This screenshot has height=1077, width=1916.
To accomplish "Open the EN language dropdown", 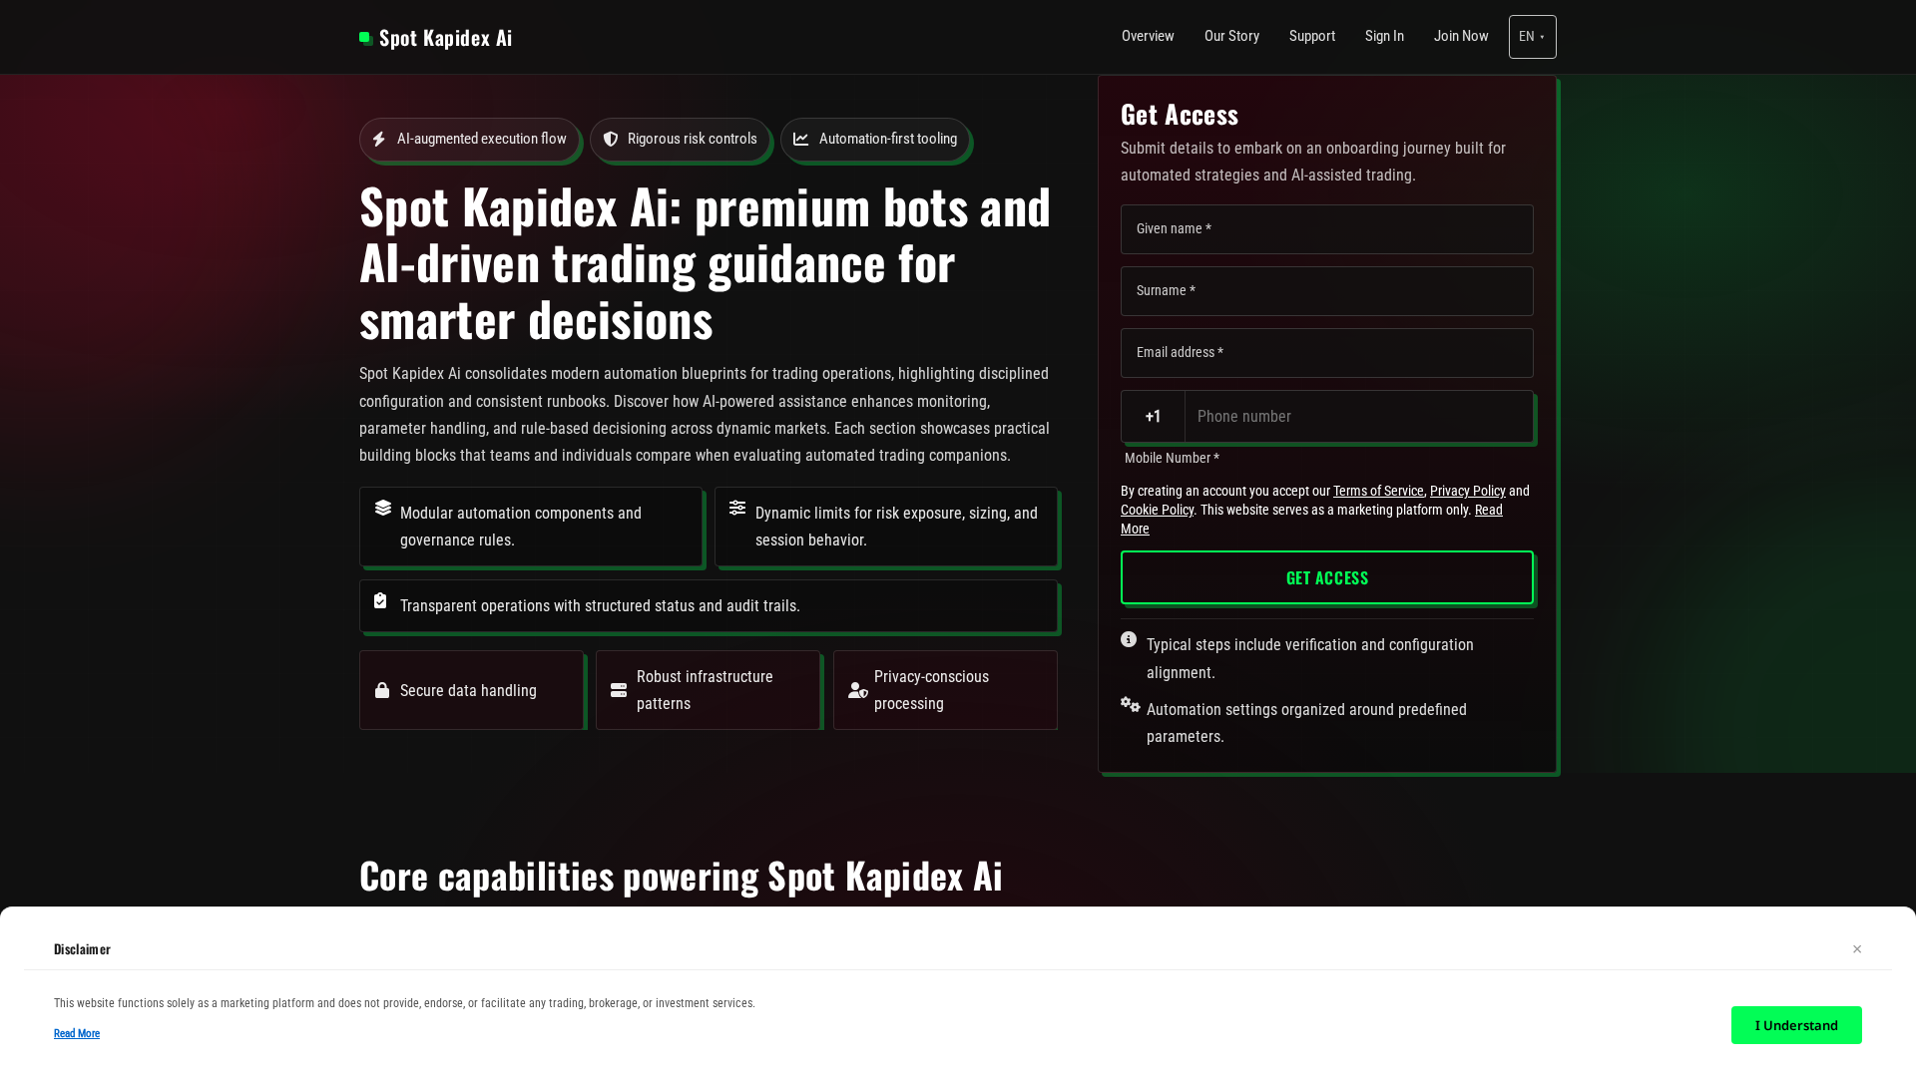I will click(x=1532, y=36).
